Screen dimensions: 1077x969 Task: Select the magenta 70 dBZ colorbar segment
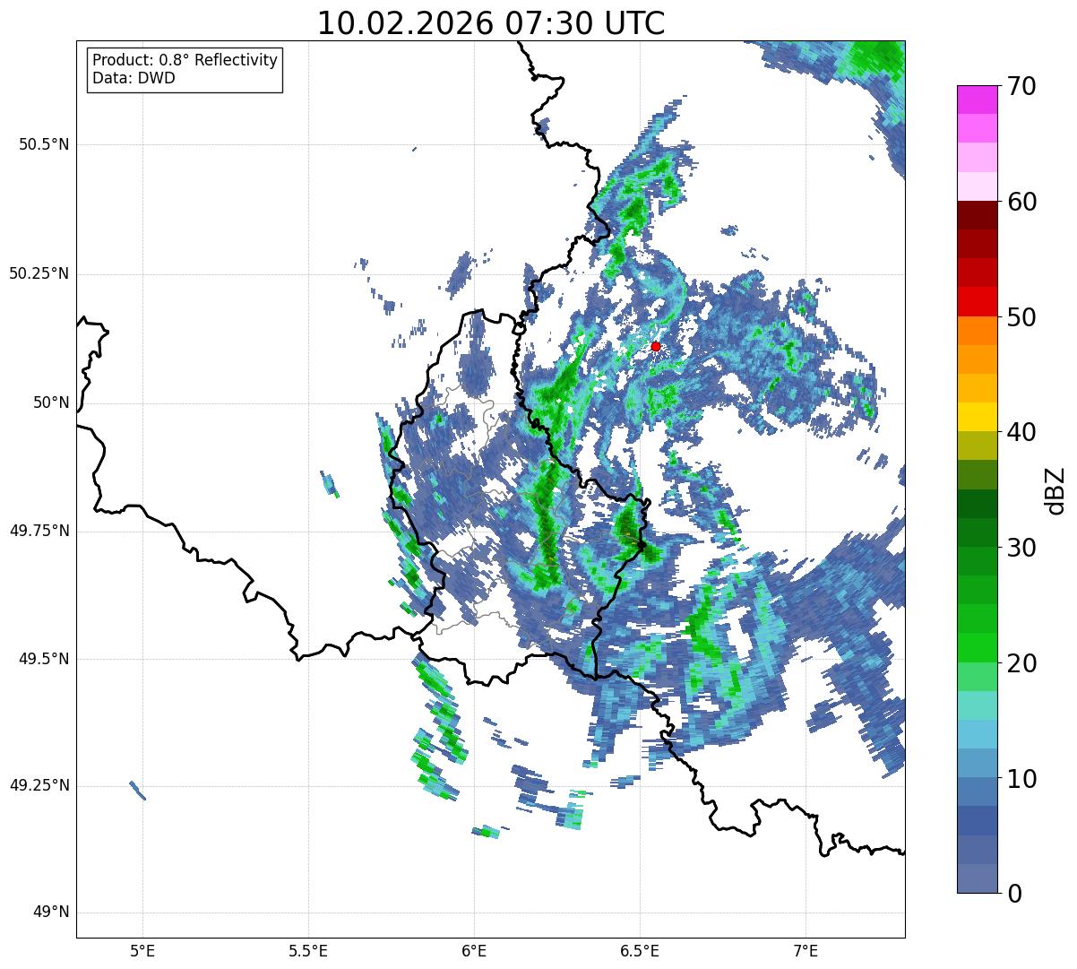click(977, 99)
